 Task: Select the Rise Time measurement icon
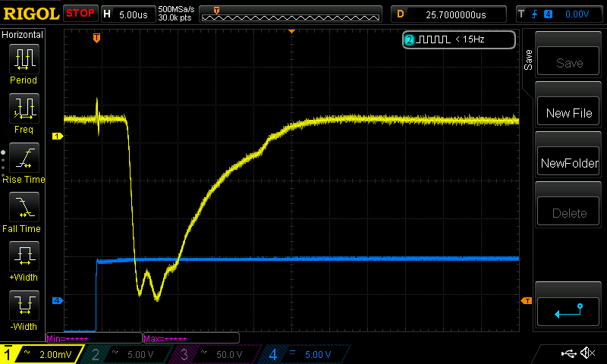pyautogui.click(x=24, y=158)
